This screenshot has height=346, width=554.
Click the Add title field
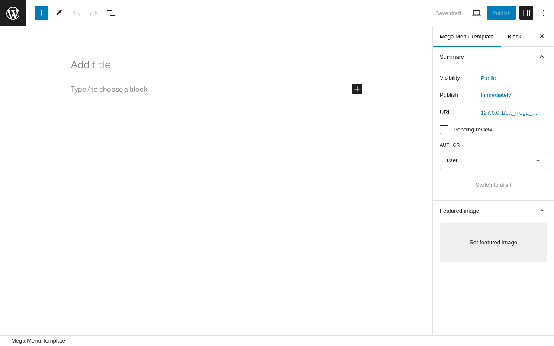pyautogui.click(x=216, y=65)
